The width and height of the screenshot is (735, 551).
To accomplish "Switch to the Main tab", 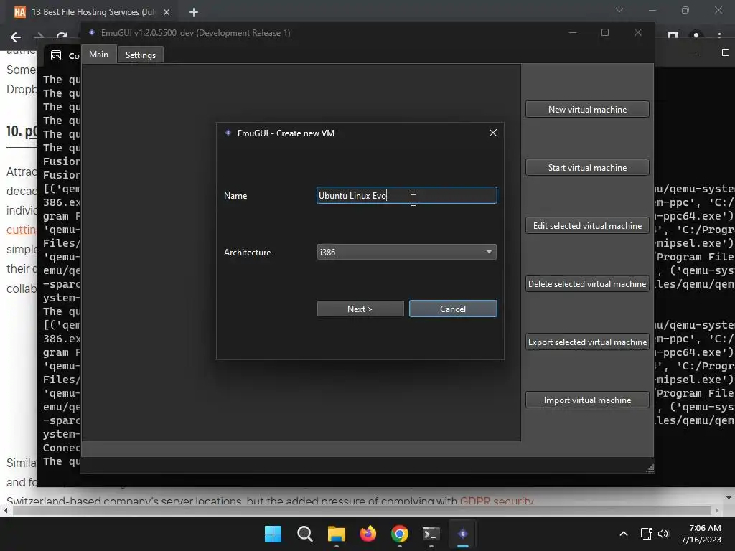I will pyautogui.click(x=98, y=55).
